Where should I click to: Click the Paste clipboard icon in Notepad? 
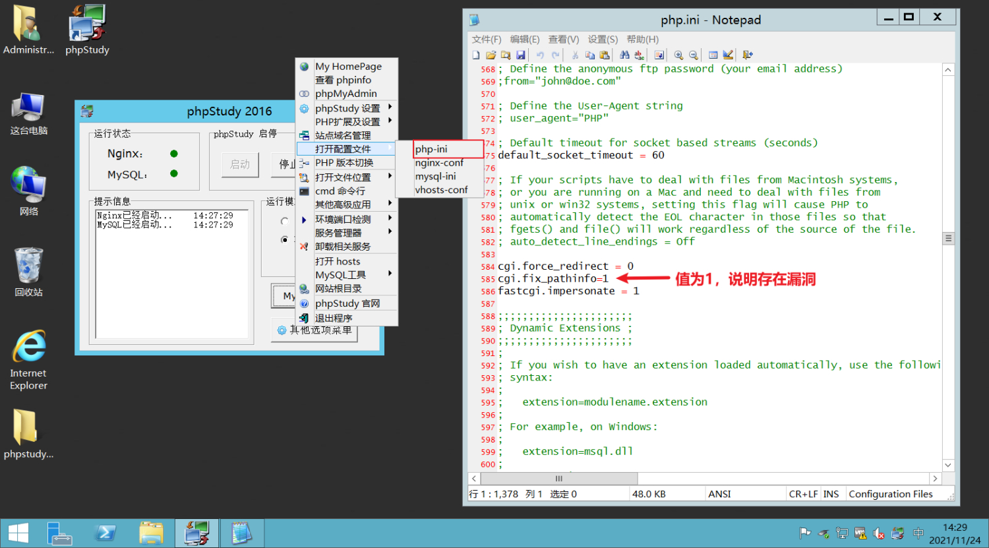605,55
